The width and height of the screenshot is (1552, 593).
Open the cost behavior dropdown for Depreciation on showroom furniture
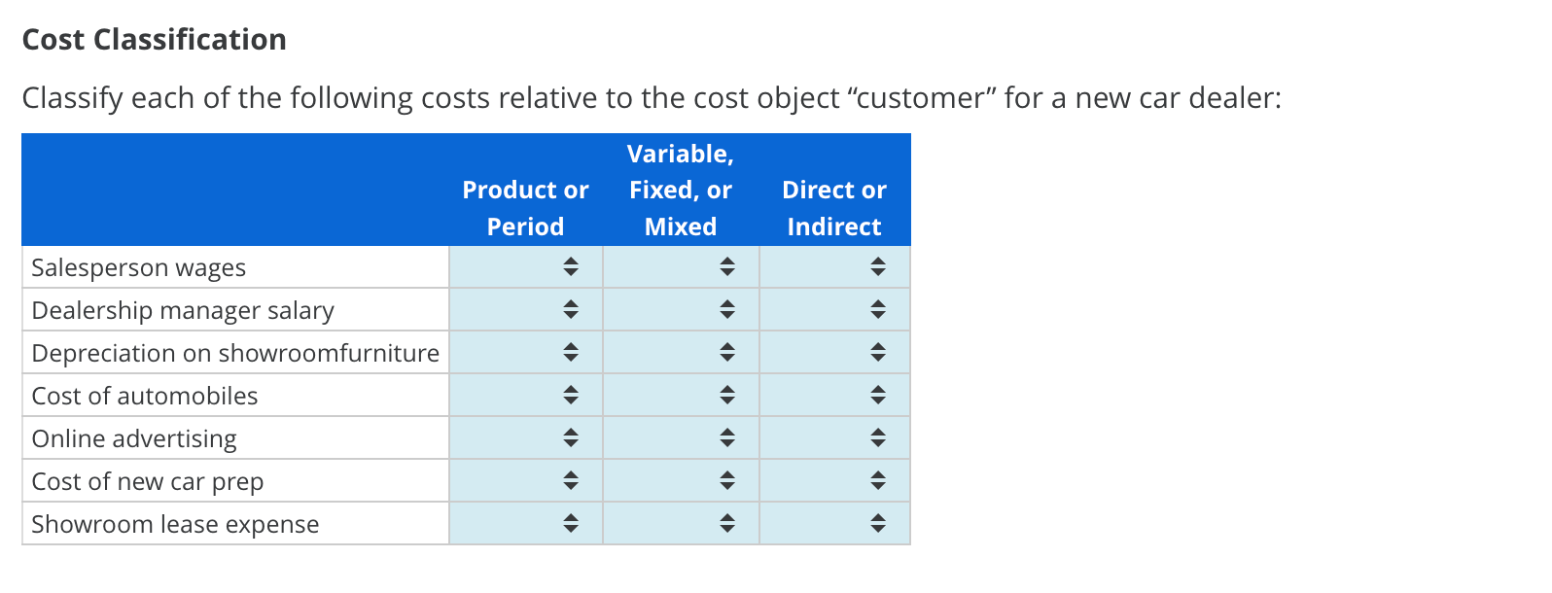point(725,352)
